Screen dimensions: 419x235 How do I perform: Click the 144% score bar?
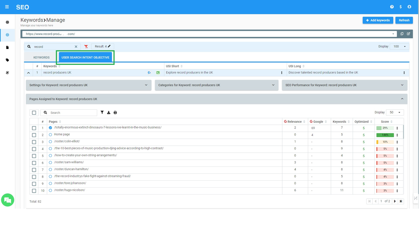click(385, 135)
